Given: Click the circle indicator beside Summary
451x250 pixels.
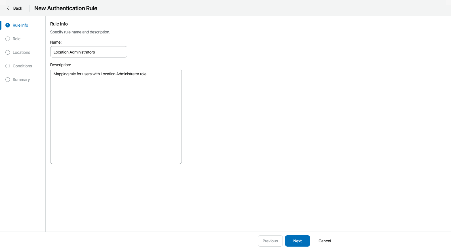Looking at the screenshot, I should pos(8,80).
